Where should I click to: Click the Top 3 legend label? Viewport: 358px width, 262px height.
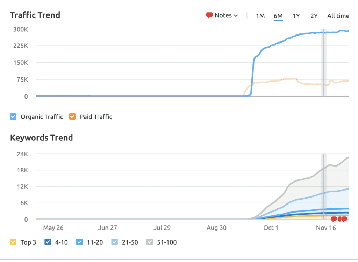[x=28, y=242]
